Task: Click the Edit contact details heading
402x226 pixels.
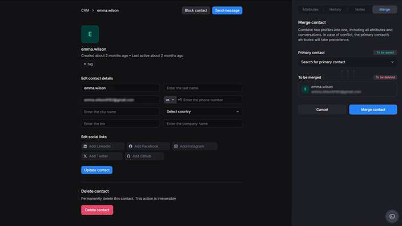Action: [97, 78]
